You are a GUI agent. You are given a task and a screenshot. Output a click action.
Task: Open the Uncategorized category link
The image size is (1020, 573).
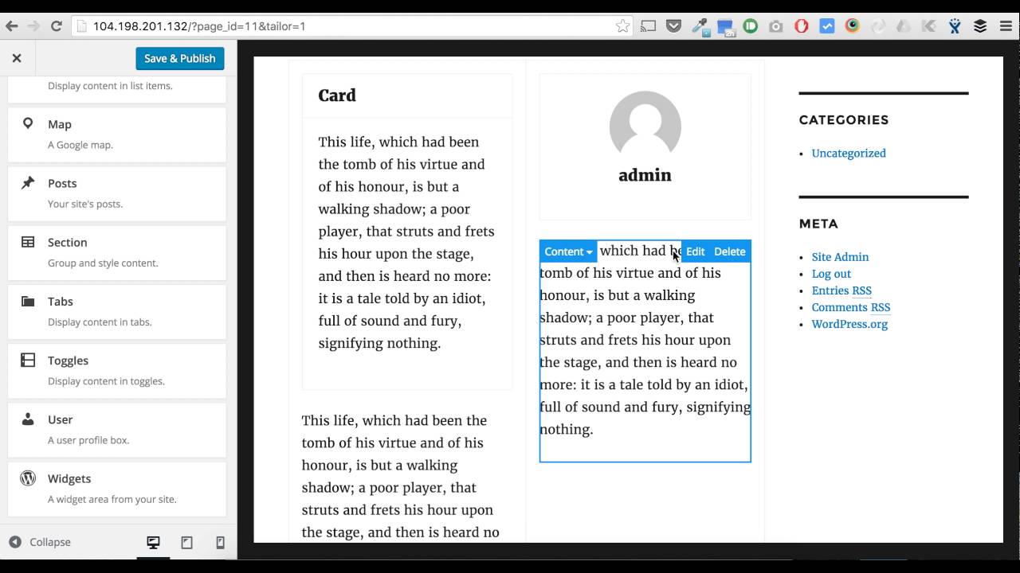point(849,153)
